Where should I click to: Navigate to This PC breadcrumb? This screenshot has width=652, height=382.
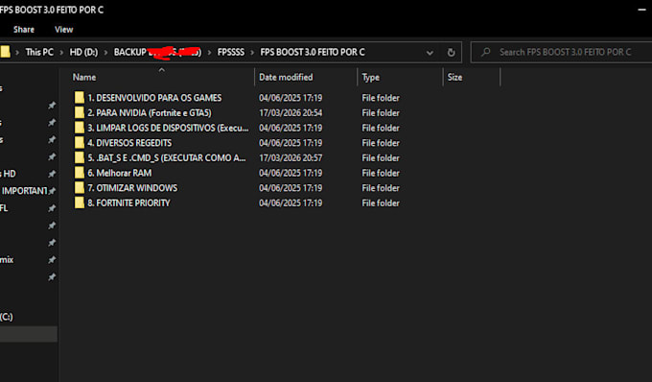pyautogui.click(x=39, y=52)
